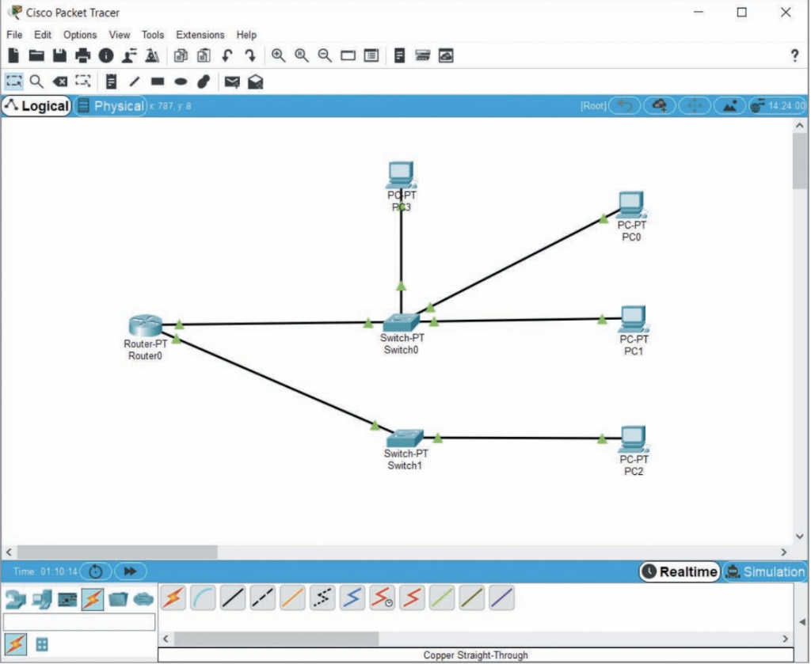Click the Undo arrow icon
The width and height of the screenshot is (811, 664).
coord(227,55)
